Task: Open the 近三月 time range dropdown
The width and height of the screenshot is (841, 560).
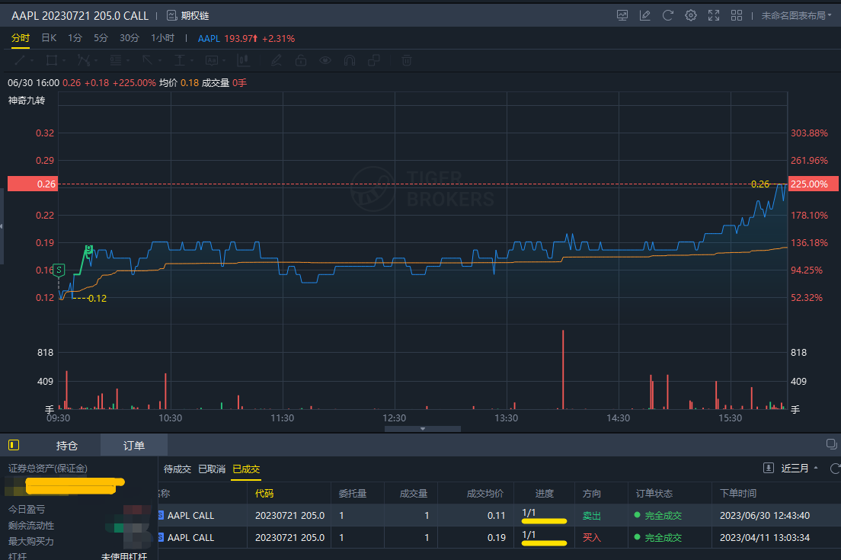Action: click(799, 469)
